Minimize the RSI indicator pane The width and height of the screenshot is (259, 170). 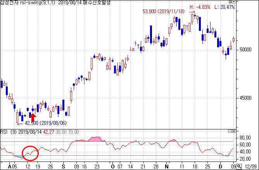pyautogui.click(x=230, y=131)
